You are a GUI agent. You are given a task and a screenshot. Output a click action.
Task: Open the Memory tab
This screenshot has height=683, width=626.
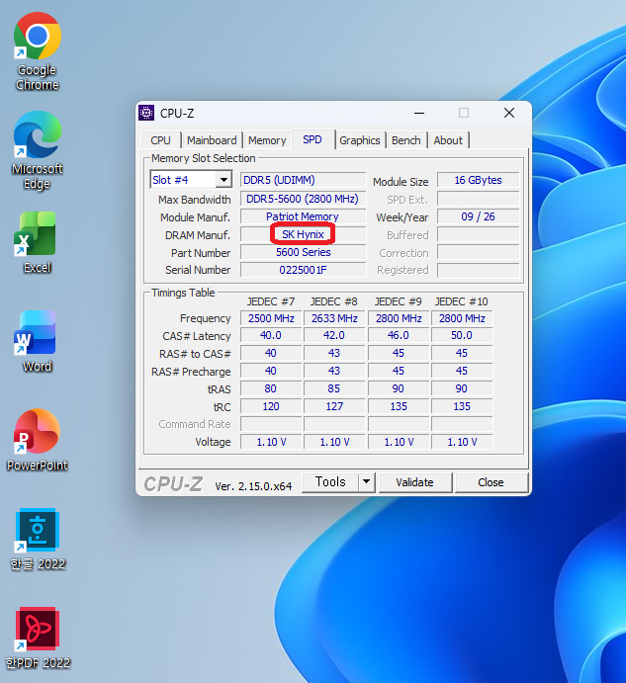click(x=267, y=140)
